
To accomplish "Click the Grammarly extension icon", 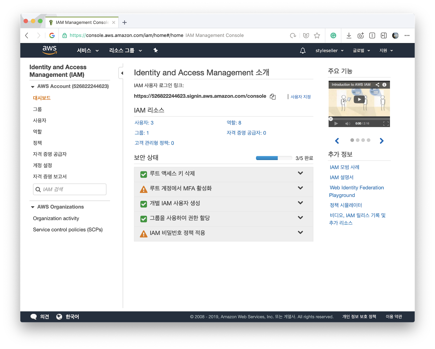I will [x=333, y=36].
